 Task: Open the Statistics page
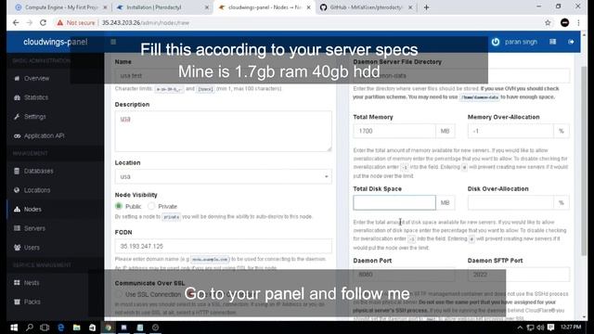(x=36, y=97)
